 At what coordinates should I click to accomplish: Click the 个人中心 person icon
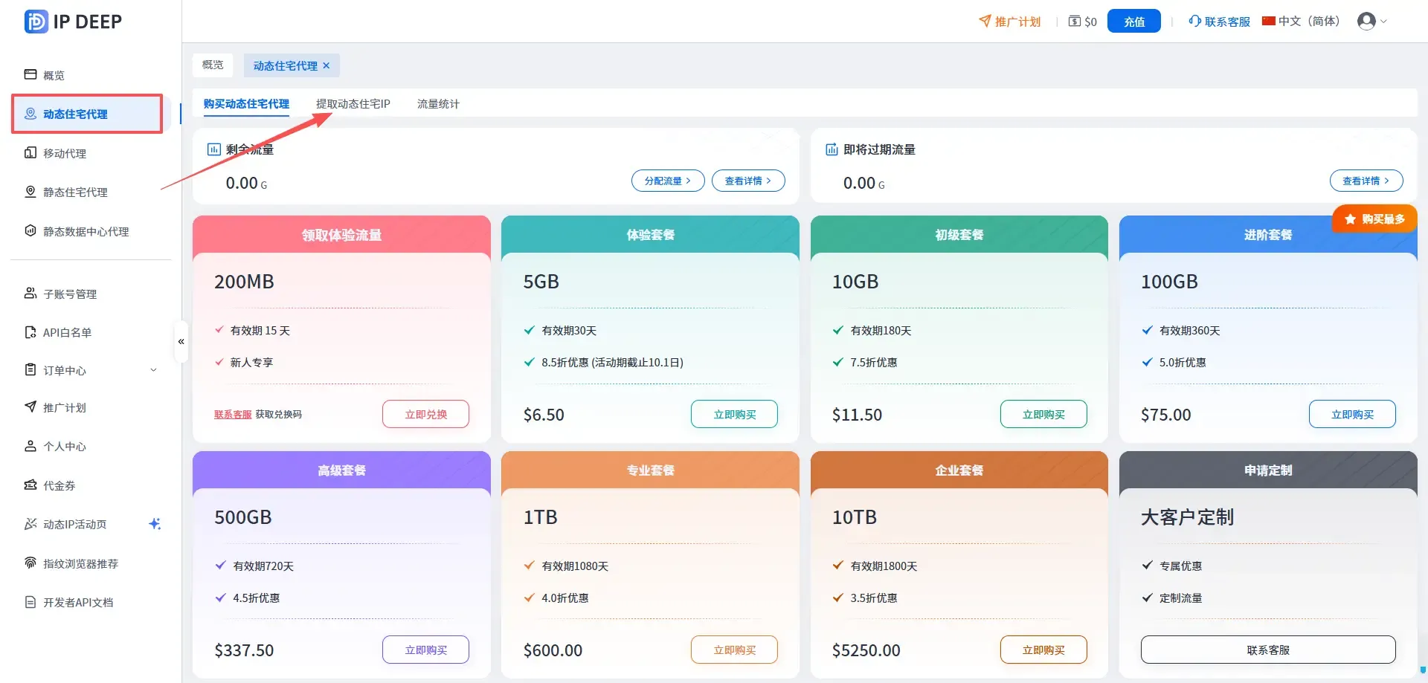pyautogui.click(x=30, y=446)
